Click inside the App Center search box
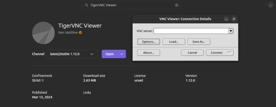Screen dimensions: 276x107 [132, 5]
